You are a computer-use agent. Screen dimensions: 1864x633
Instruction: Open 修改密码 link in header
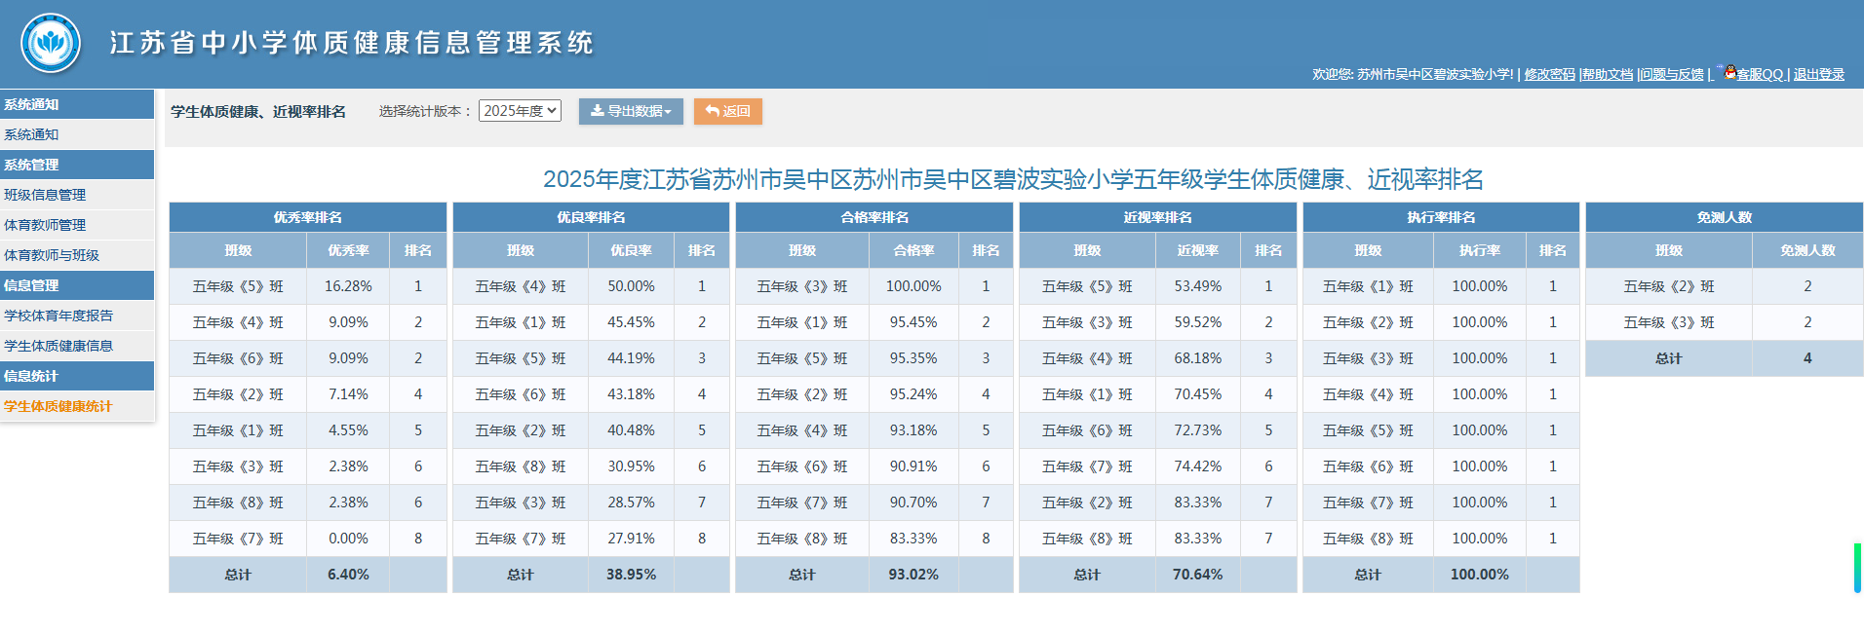point(1549,74)
